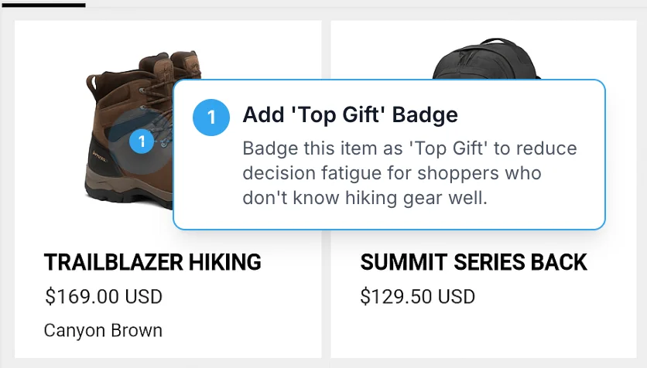Click the small numbered marker on the boot

click(x=142, y=141)
